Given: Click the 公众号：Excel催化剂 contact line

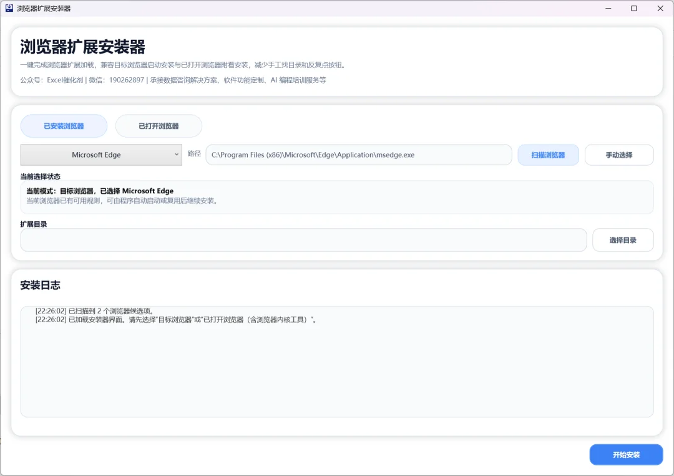Looking at the screenshot, I should pyautogui.click(x=173, y=80).
